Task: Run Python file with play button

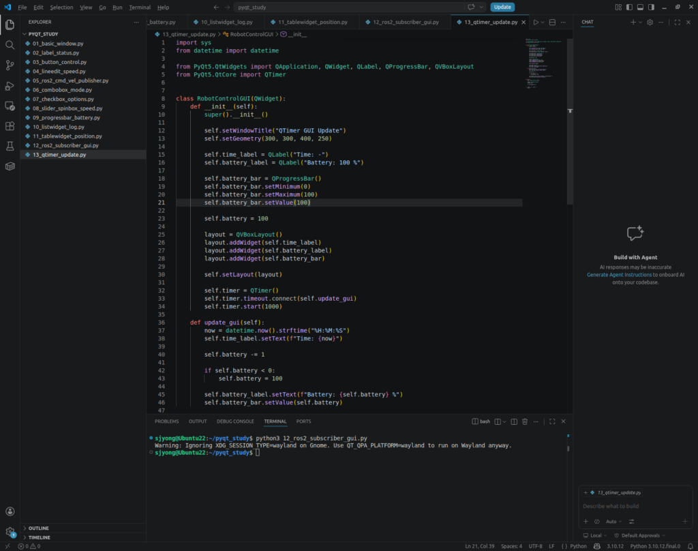Action: click(536, 23)
